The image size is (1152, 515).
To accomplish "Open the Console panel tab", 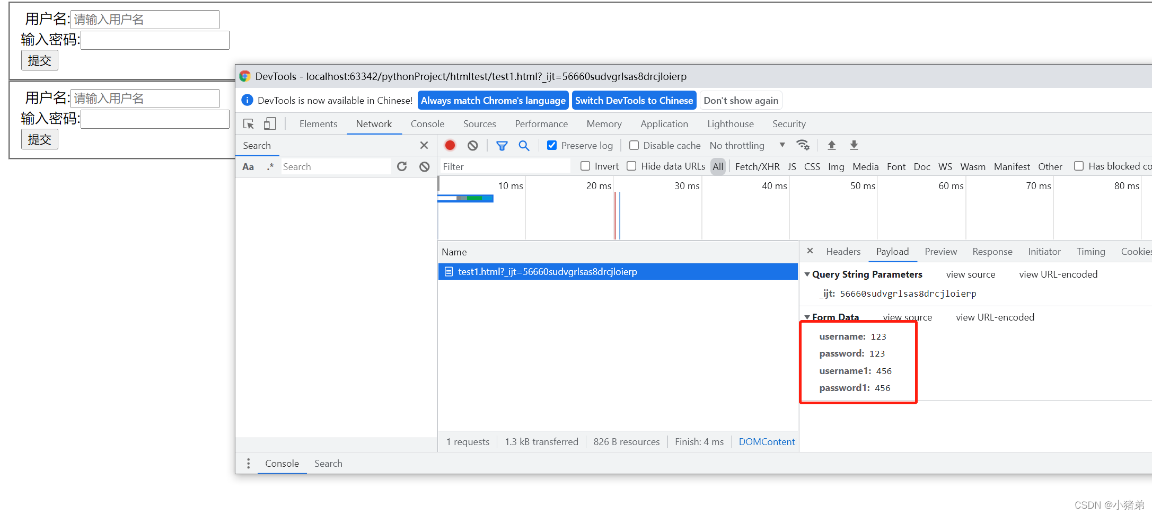I will [x=427, y=124].
